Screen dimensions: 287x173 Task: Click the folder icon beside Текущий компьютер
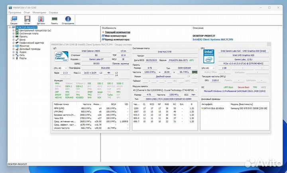(103, 32)
